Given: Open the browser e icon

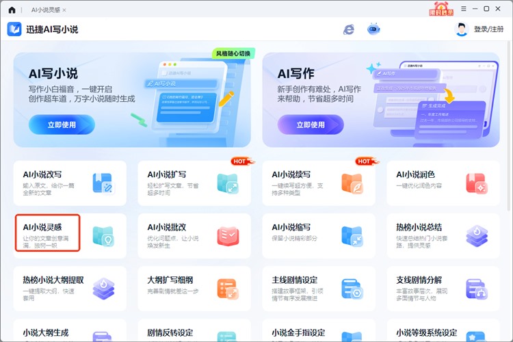Looking at the screenshot, I should (349, 29).
